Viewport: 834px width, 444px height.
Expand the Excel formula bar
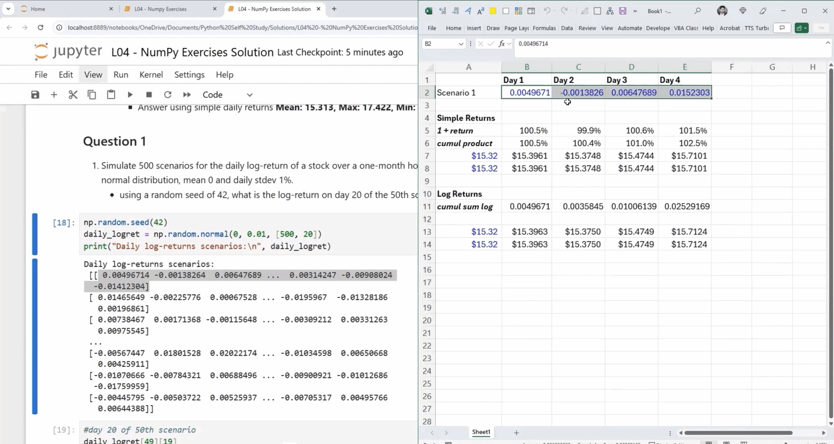[827, 43]
